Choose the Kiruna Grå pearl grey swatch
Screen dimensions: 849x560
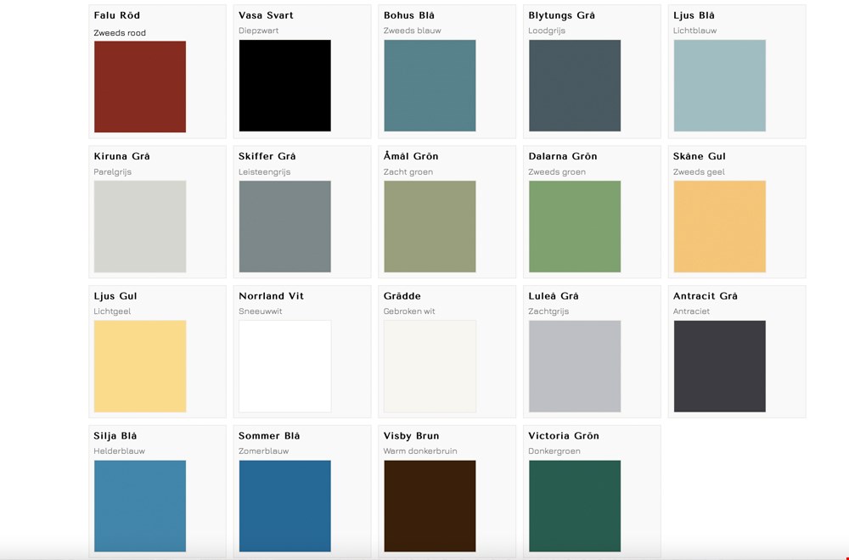point(140,227)
